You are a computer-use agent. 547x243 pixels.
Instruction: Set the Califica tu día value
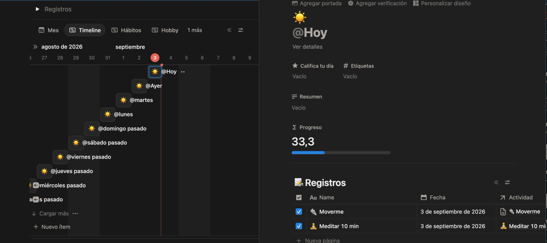click(299, 76)
